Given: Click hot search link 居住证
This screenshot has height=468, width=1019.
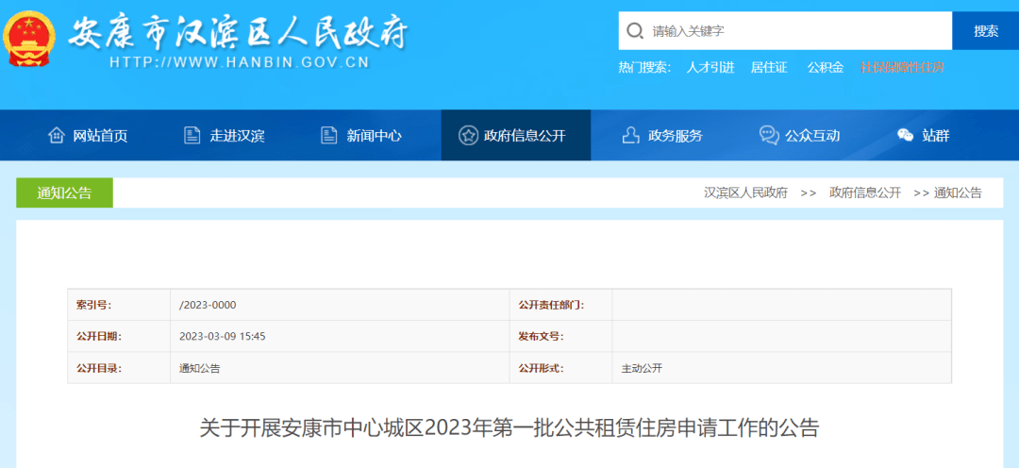Looking at the screenshot, I should point(769,67).
